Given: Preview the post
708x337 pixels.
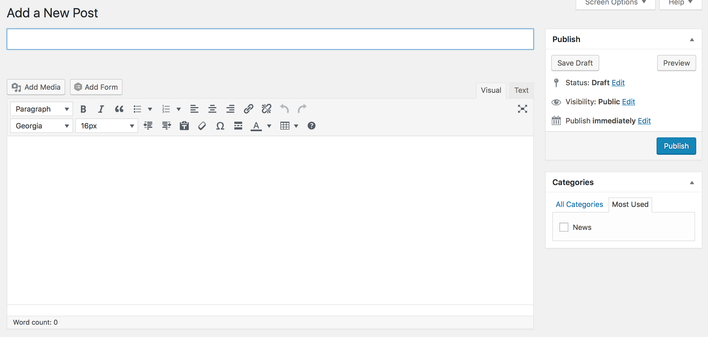Looking at the screenshot, I should click(x=677, y=63).
